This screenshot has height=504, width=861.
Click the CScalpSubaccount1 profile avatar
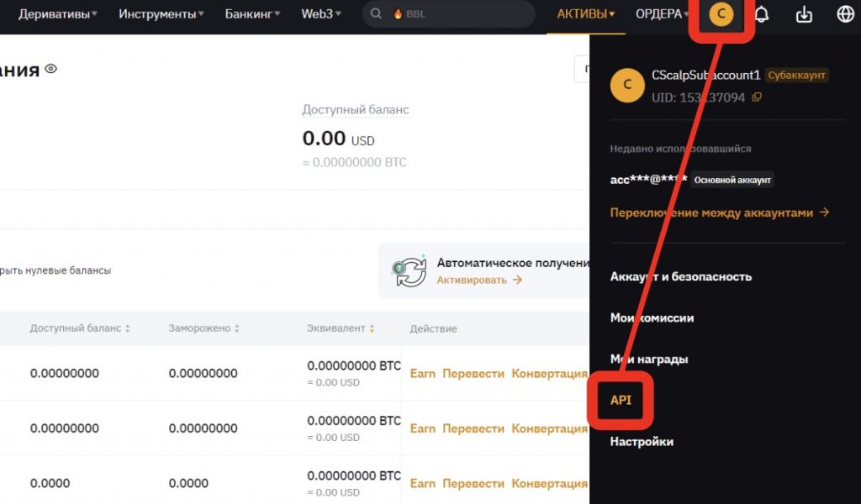[627, 85]
